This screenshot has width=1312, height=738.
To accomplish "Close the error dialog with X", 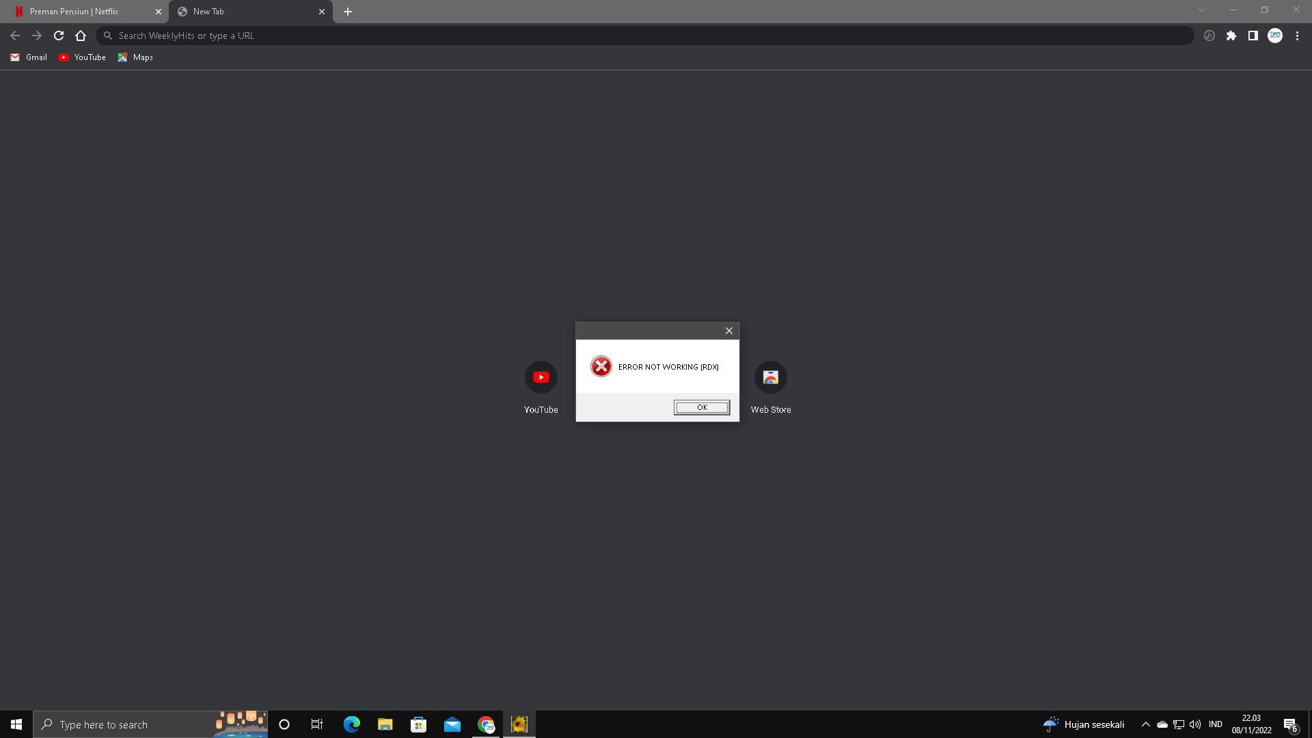I will tap(728, 331).
